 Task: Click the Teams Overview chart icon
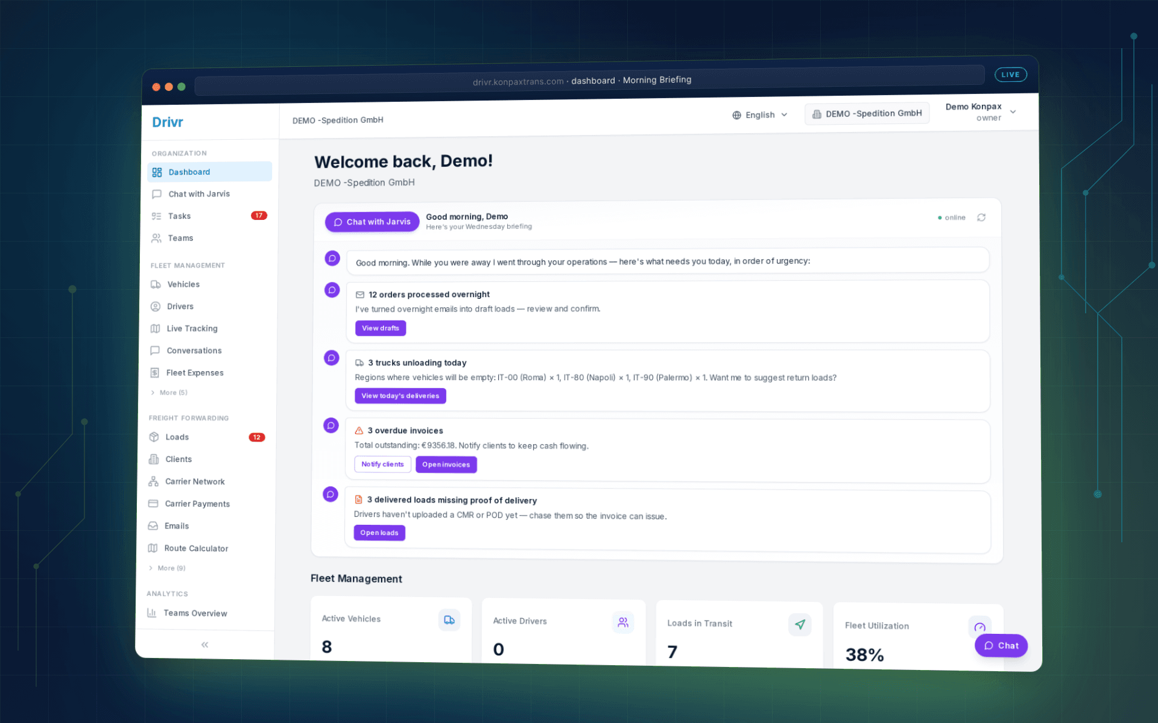point(152,613)
